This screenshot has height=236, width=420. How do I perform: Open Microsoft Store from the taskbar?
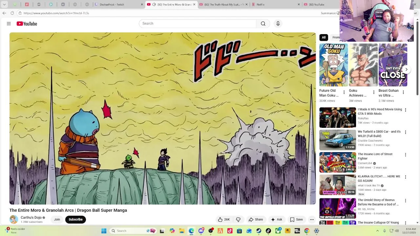click(x=240, y=231)
